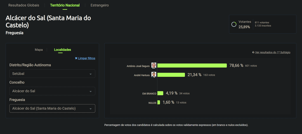Screen dimensions: 302x134
Task: Expand the Concelho dropdown arrow
Action: point(90,91)
